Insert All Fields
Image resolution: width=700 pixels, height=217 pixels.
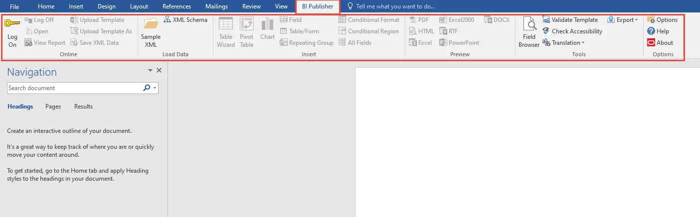pos(355,43)
